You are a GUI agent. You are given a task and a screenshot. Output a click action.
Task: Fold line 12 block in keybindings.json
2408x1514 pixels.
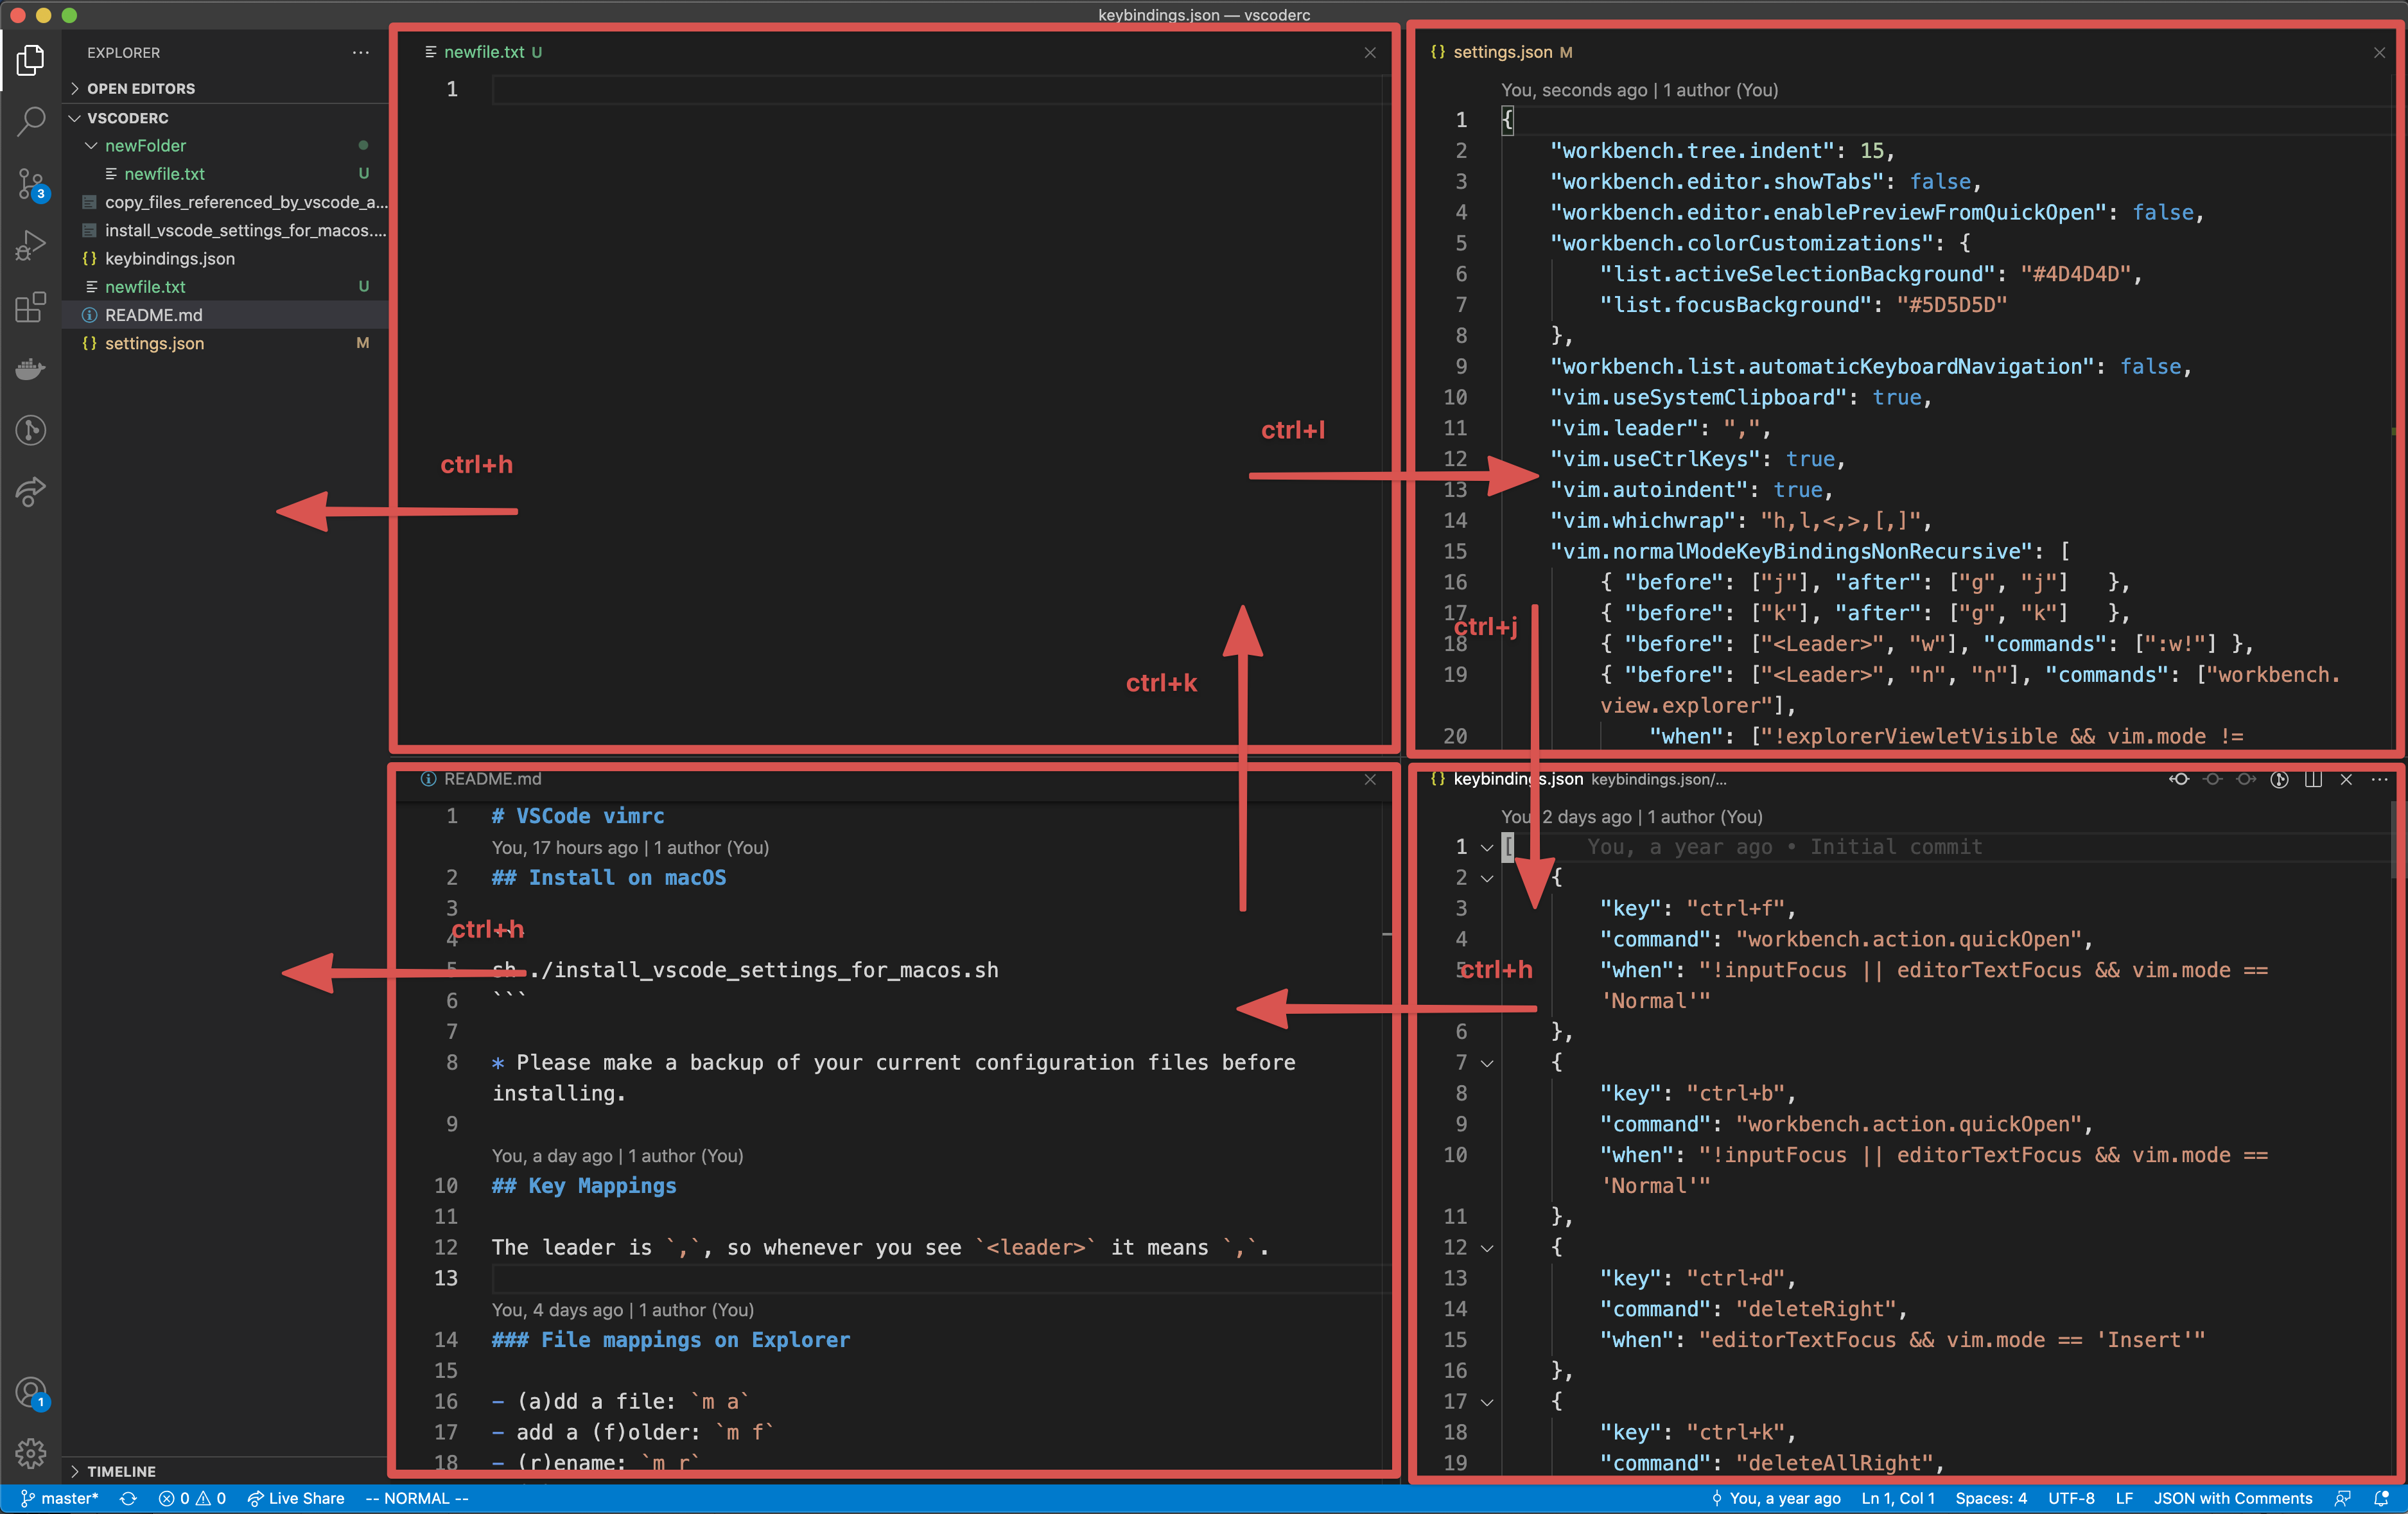point(1487,1248)
